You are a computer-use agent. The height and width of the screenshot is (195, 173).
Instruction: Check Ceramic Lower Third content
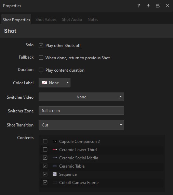click(45, 149)
